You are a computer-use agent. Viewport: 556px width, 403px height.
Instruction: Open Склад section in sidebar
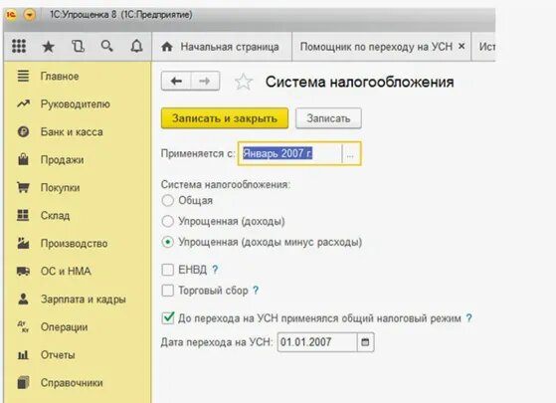[78, 216]
